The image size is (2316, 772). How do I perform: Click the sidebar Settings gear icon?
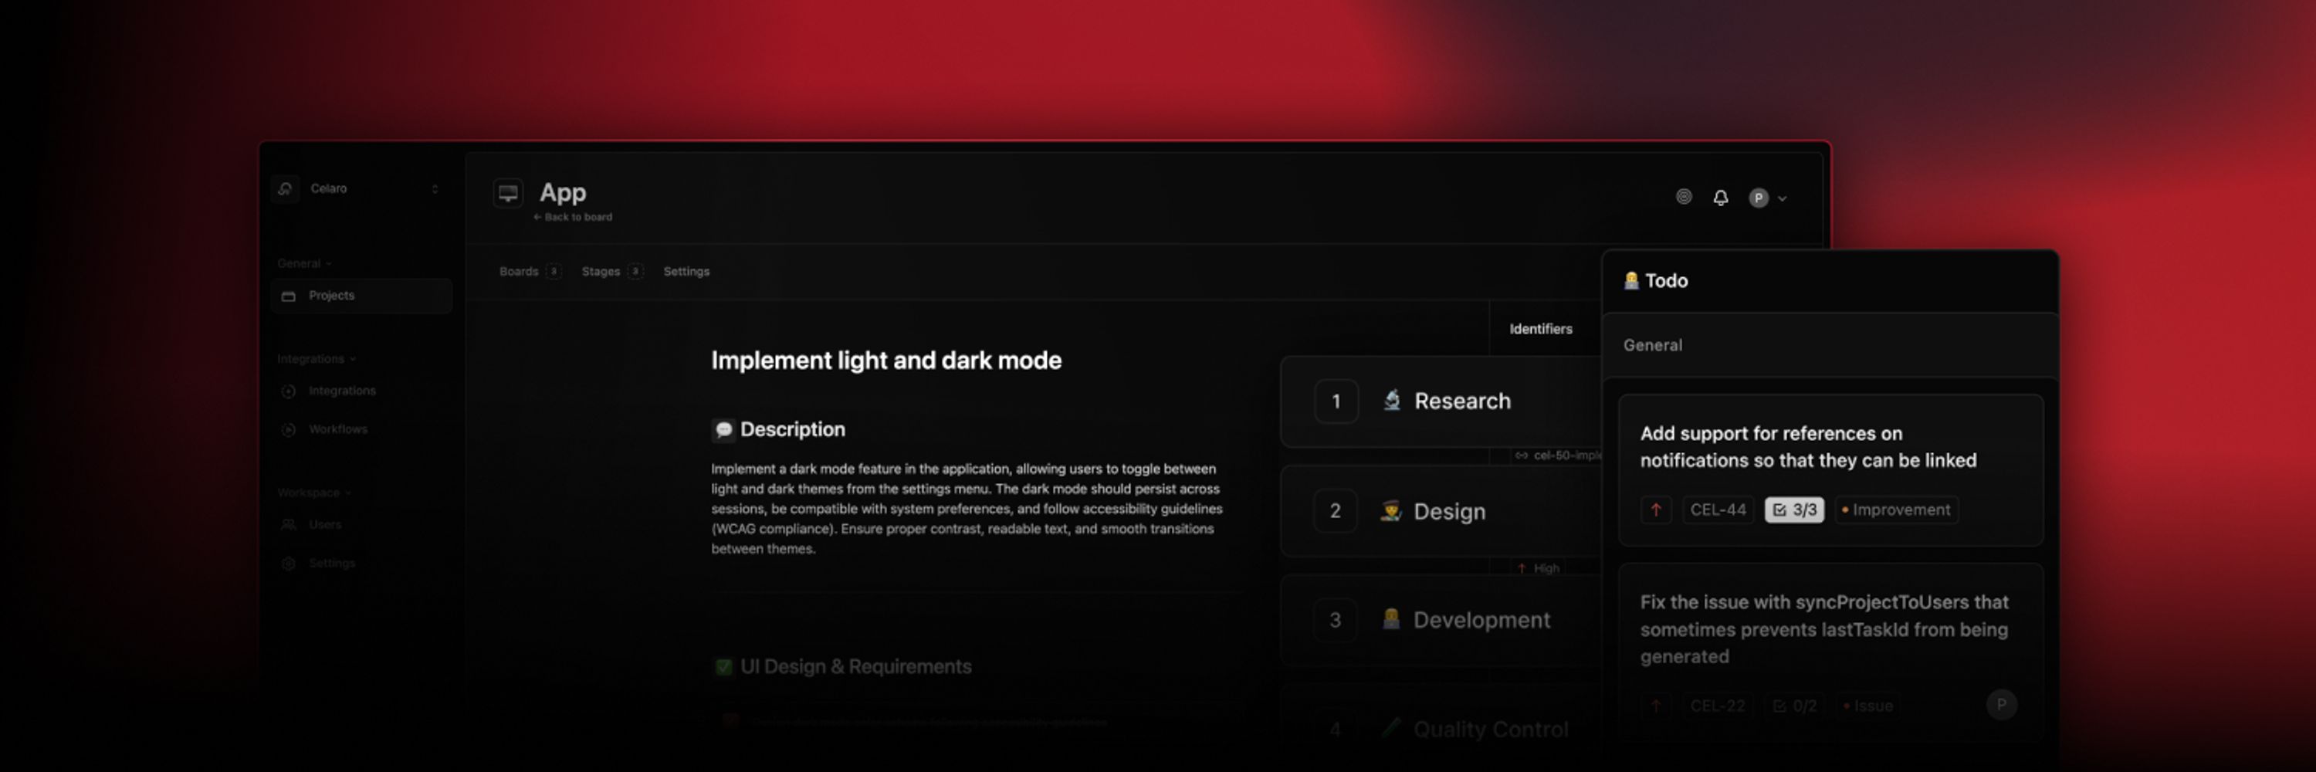point(289,564)
